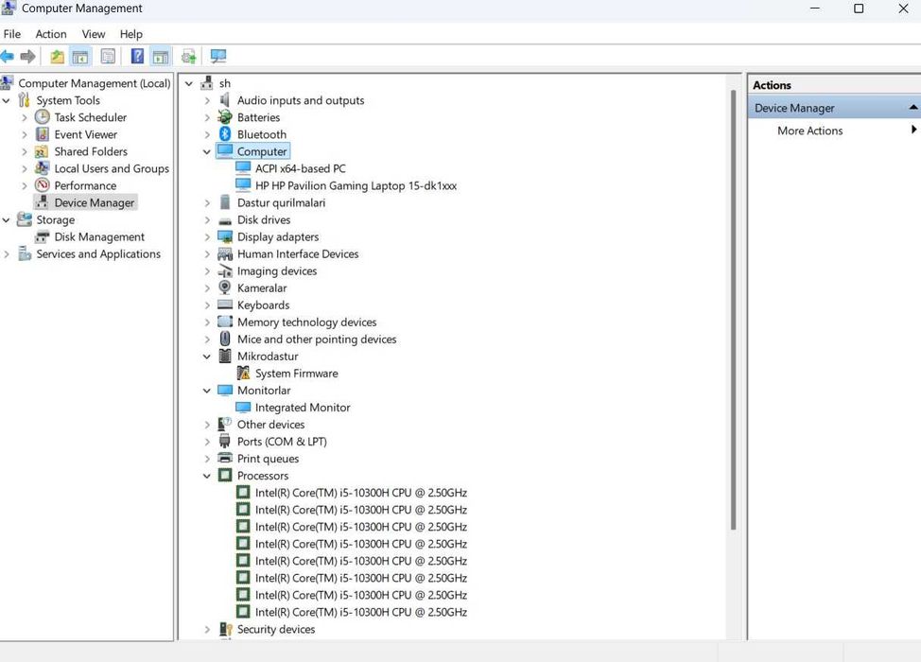Select ACPI x64-based PC device
The width and height of the screenshot is (921, 662).
point(300,168)
